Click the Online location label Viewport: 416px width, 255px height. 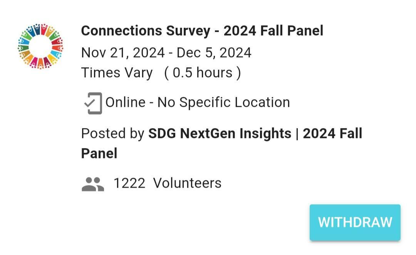(x=125, y=102)
